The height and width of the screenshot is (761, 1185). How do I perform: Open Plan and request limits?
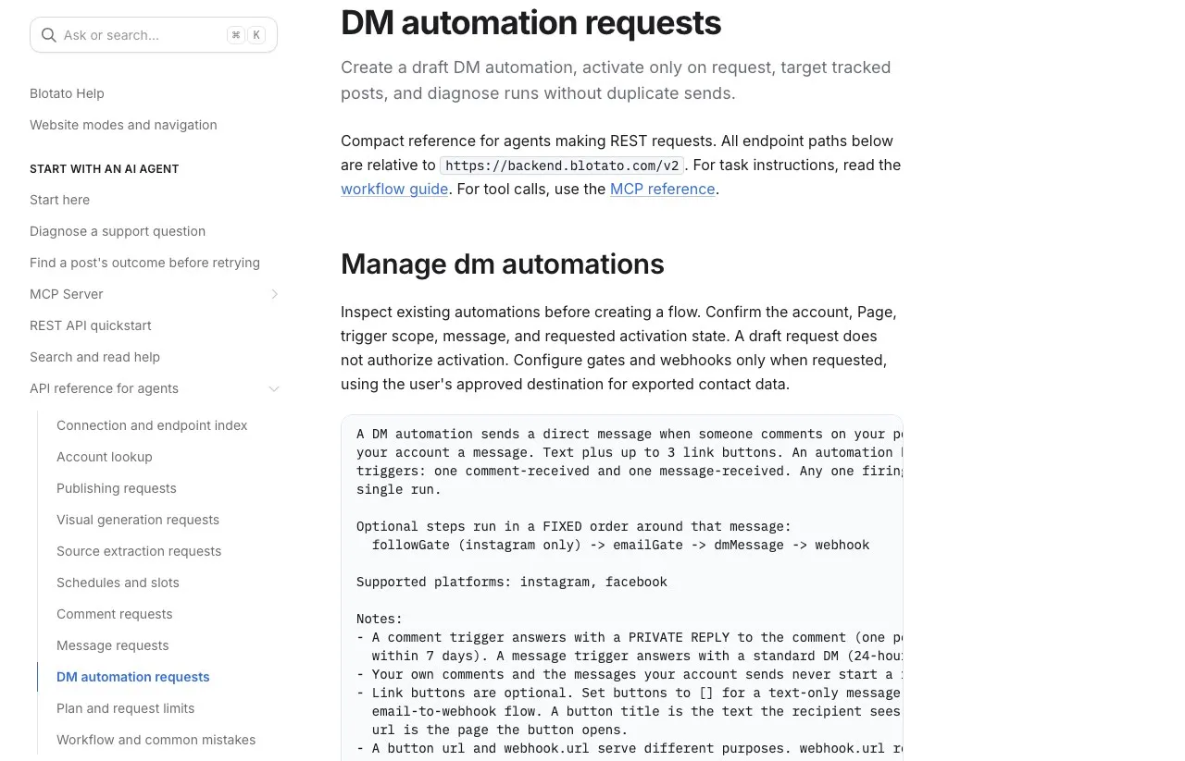[126, 708]
